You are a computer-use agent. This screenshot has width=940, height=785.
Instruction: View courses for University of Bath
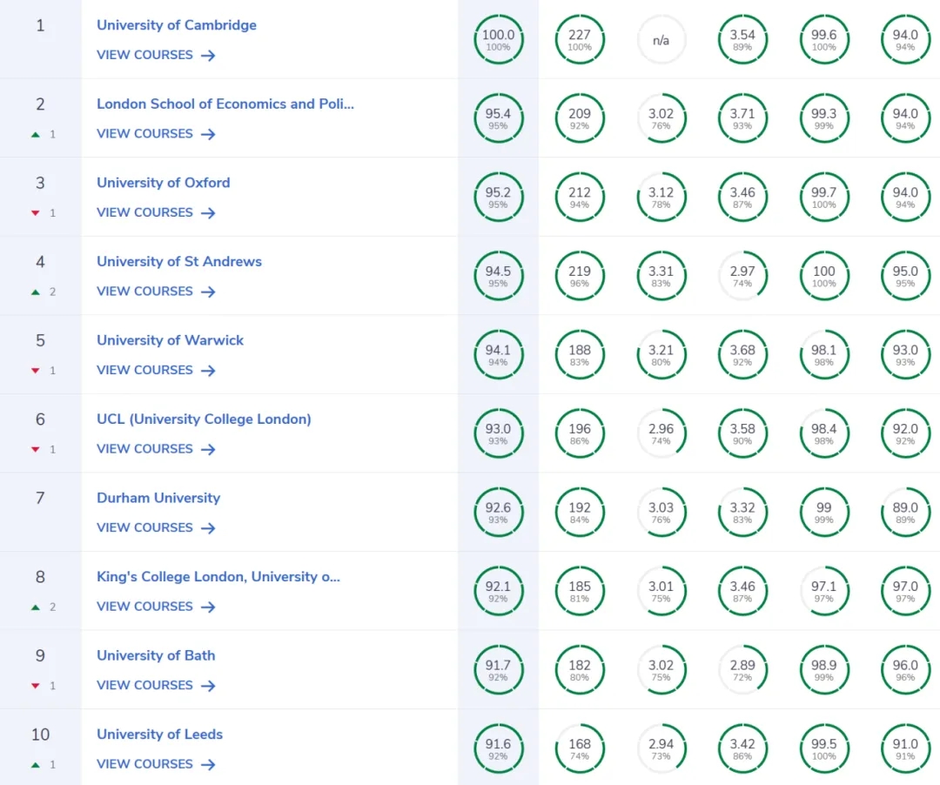(145, 685)
